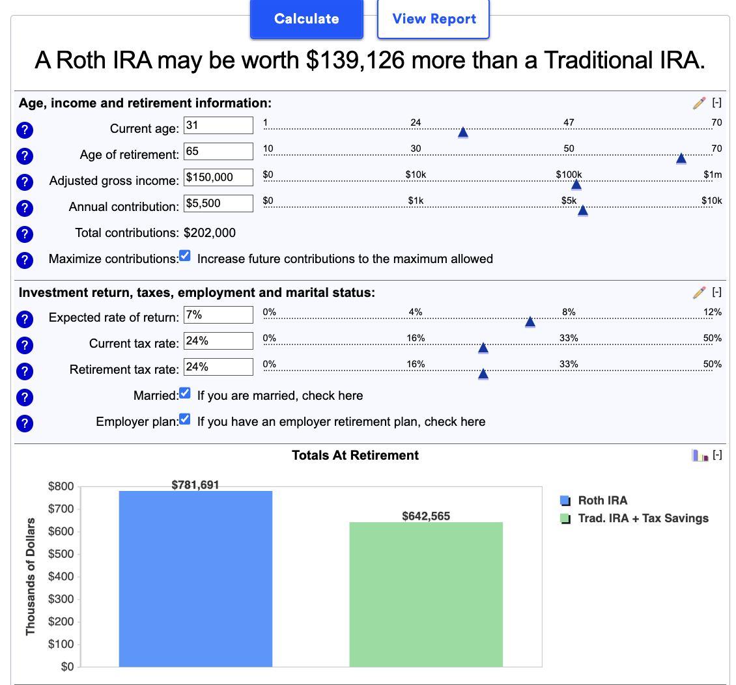This screenshot has width=736, height=685.
Task: Click the $781,691 bar label
Action: 195,484
